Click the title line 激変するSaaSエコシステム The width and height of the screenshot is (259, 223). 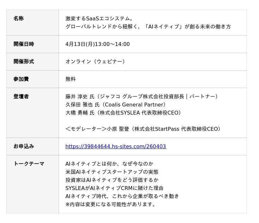click(99, 19)
